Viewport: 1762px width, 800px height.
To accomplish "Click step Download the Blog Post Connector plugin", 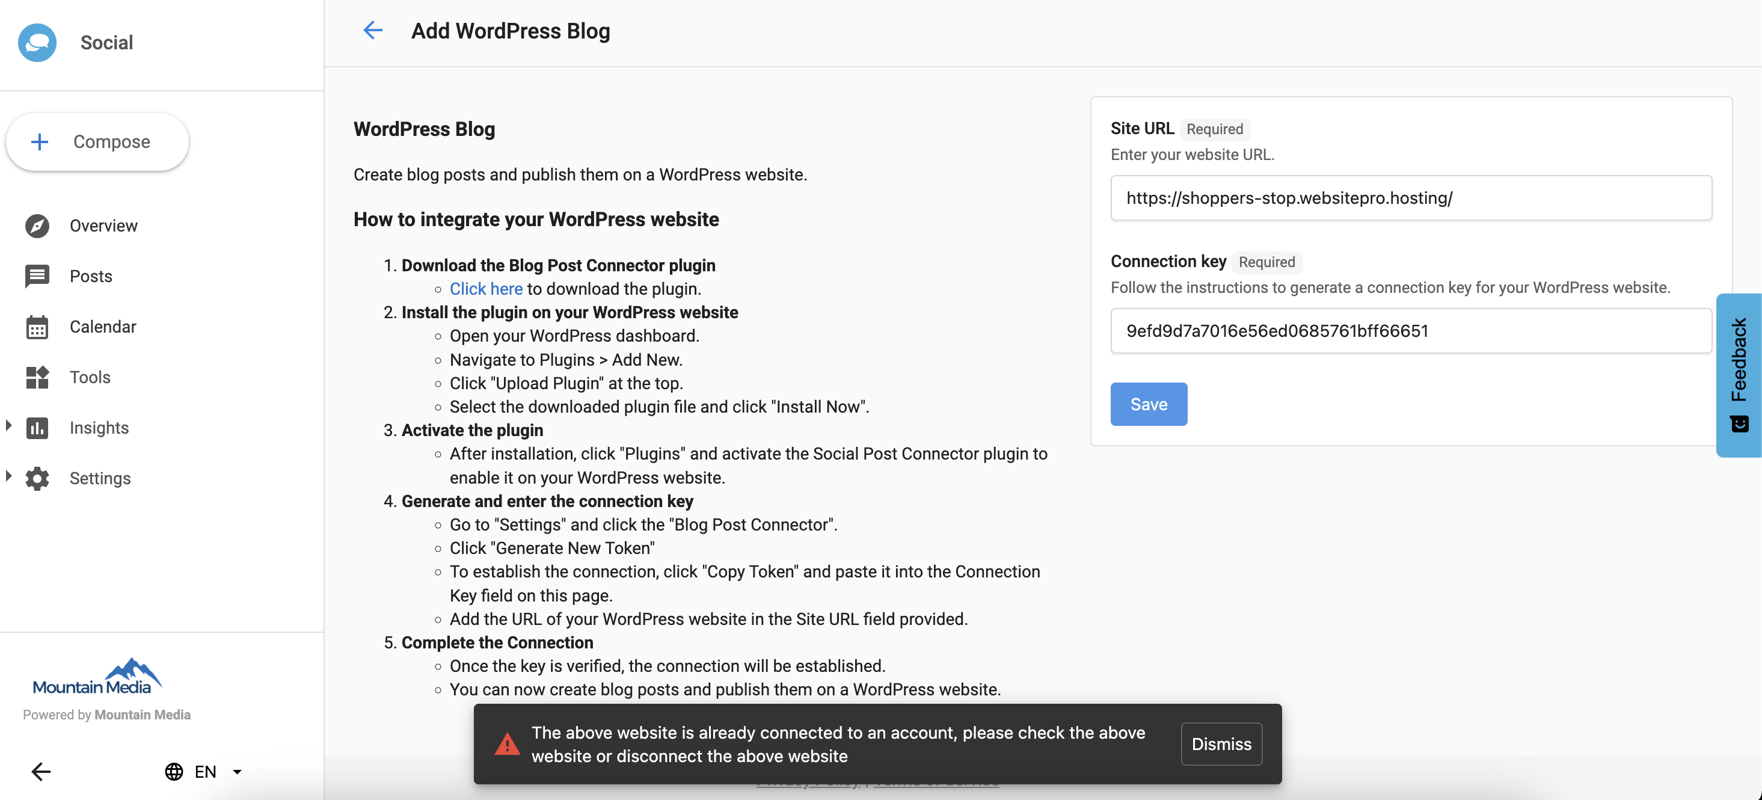I will click(x=558, y=265).
